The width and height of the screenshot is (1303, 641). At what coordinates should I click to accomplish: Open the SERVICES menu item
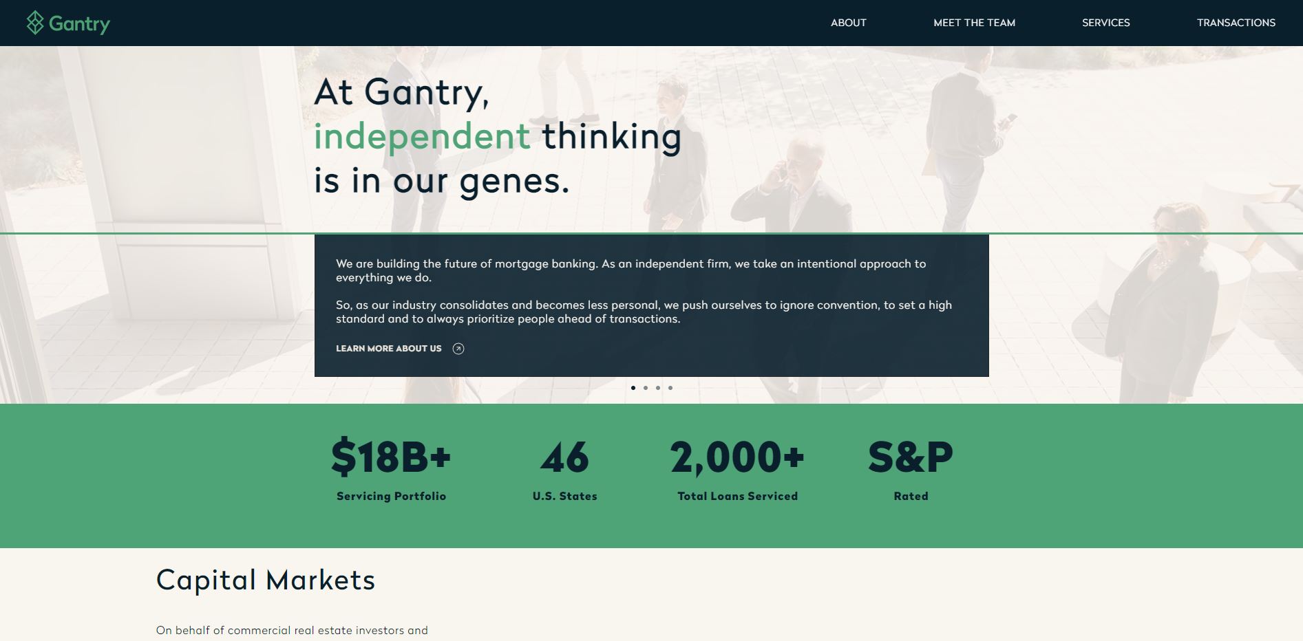tap(1105, 23)
